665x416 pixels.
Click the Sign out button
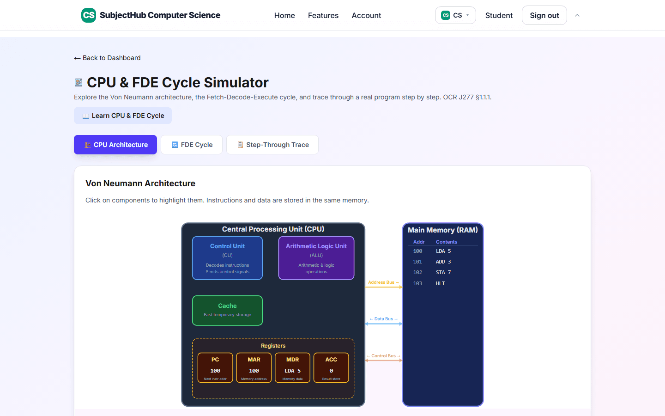click(544, 15)
